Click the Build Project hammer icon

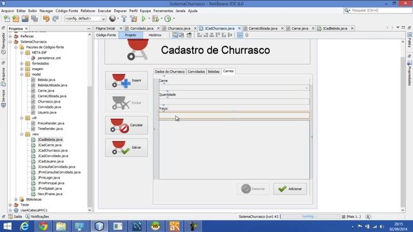click(124, 19)
